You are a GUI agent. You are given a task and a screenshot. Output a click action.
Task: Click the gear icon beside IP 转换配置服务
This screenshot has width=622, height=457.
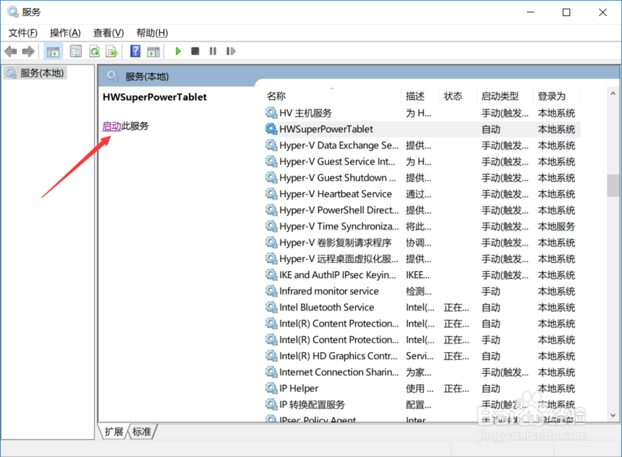pyautogui.click(x=271, y=404)
